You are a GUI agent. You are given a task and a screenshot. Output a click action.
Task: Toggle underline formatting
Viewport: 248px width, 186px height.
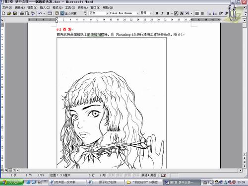[168, 13]
